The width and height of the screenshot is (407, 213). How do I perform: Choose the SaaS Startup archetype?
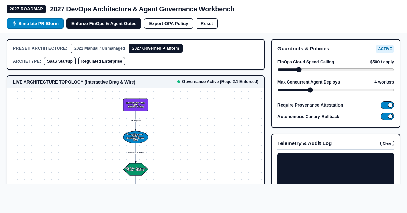pyautogui.click(x=60, y=61)
